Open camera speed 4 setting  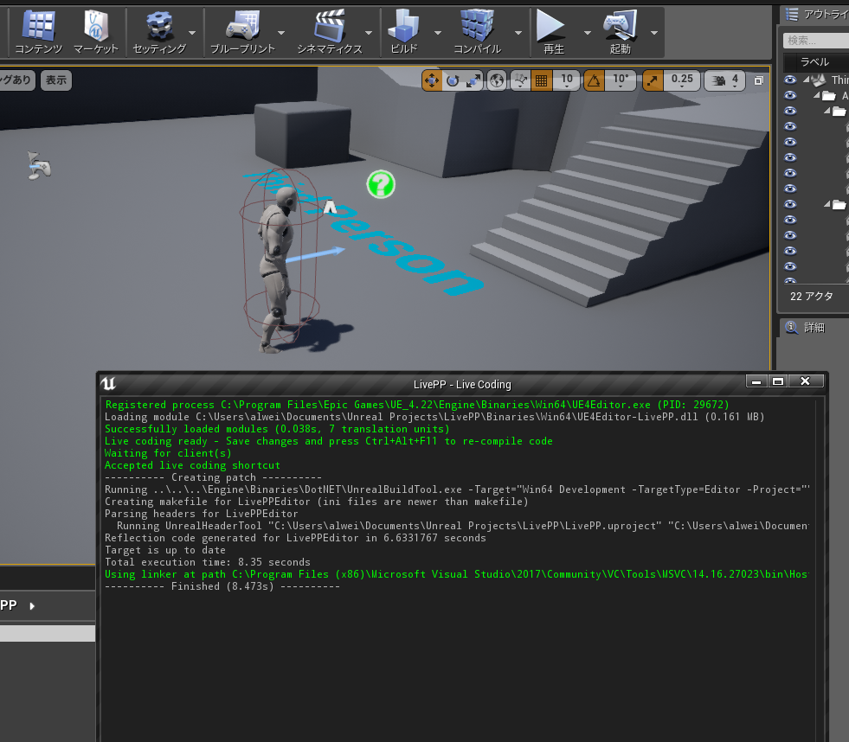pos(725,80)
